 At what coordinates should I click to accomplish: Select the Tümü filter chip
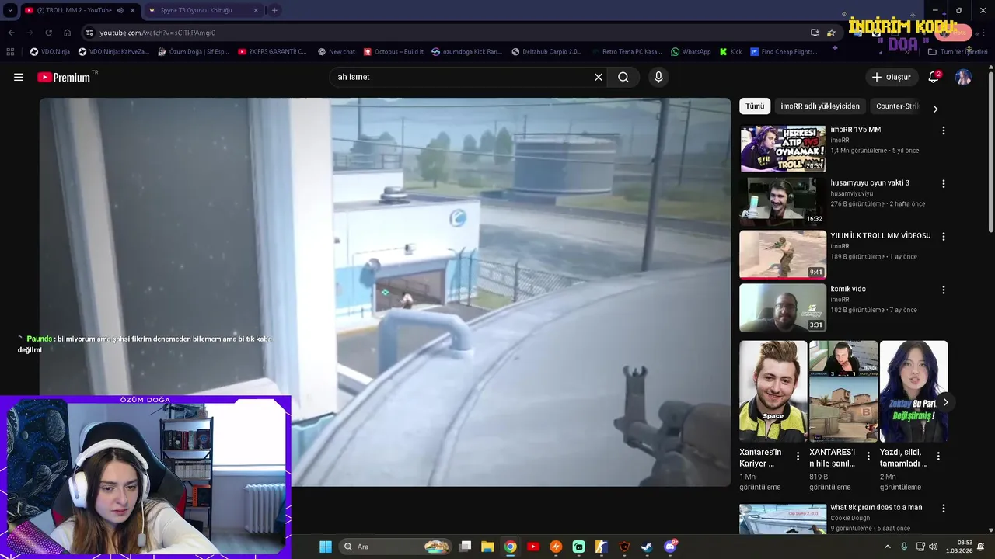[755, 106]
